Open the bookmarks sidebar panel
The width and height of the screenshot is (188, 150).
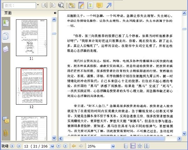coord(6,23)
